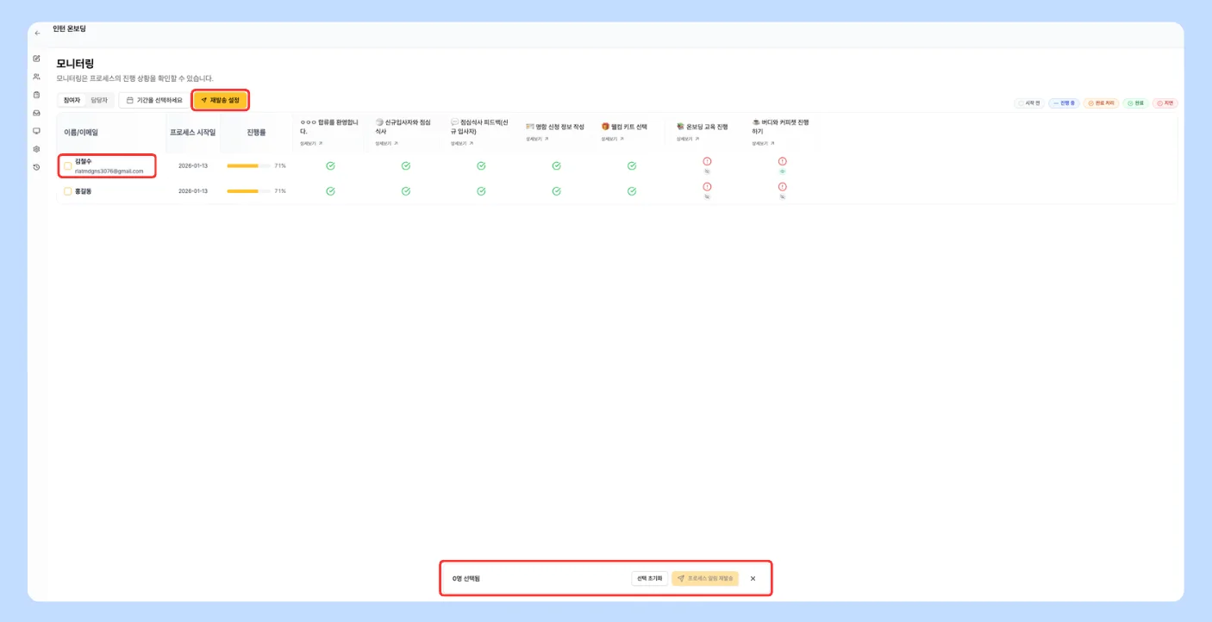Click the 선택 초기화 button

pos(649,578)
